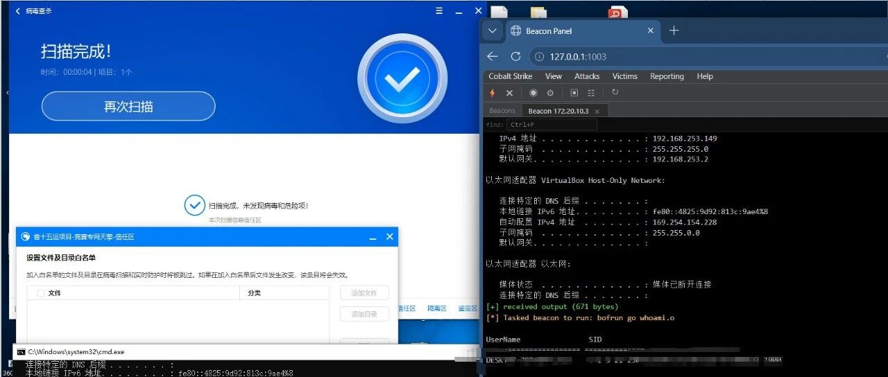This screenshot has height=377, width=888.
Task: Open the red PDF application icon on desktop
Action: pos(617,12)
